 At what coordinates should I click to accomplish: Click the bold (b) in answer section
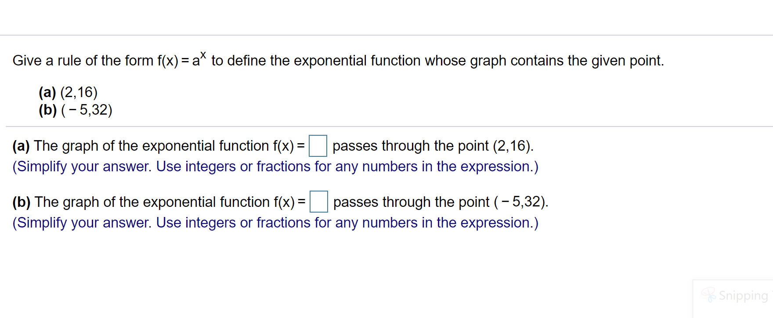[x=21, y=202]
